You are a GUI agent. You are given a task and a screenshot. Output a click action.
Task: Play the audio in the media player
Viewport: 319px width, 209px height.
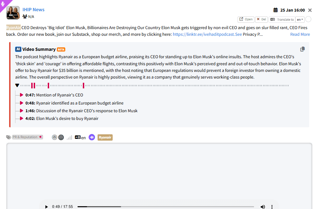coord(46,207)
